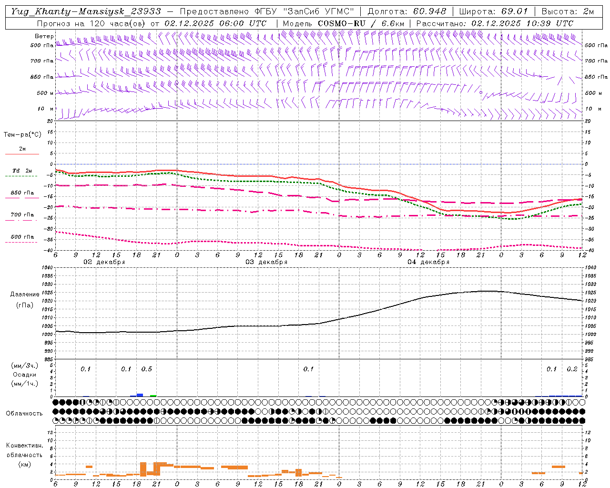Click the 02 декабря date label
This screenshot has height=488, width=610.
[104, 262]
